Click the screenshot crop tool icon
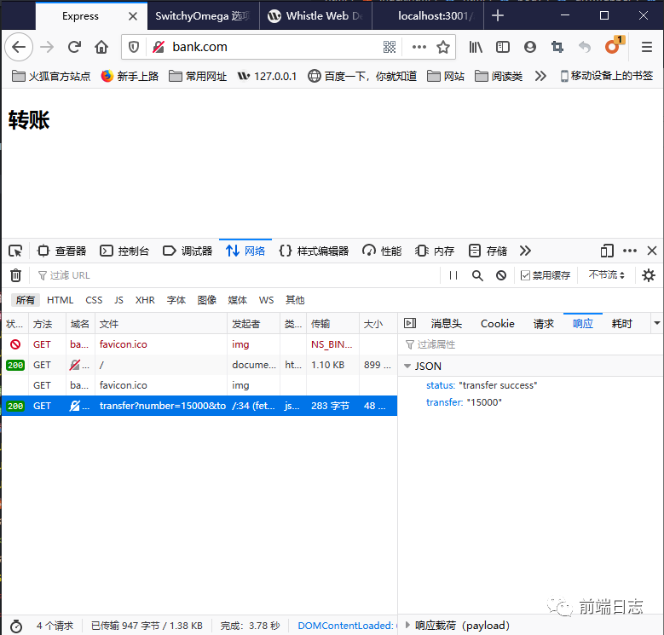The image size is (664, 635). click(557, 47)
